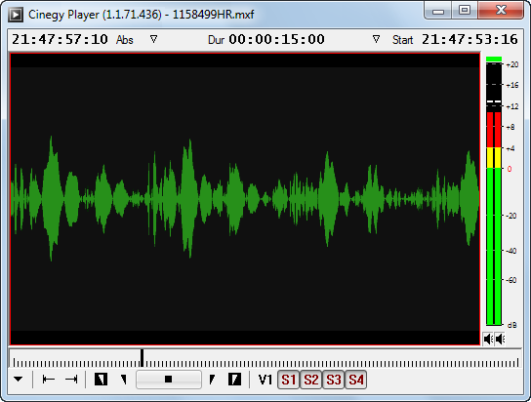Screen dimensions: 531x402
Task: Click the Abs label
Action: point(125,40)
